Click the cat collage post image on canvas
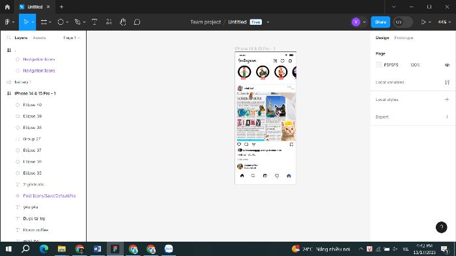 (x=266, y=117)
